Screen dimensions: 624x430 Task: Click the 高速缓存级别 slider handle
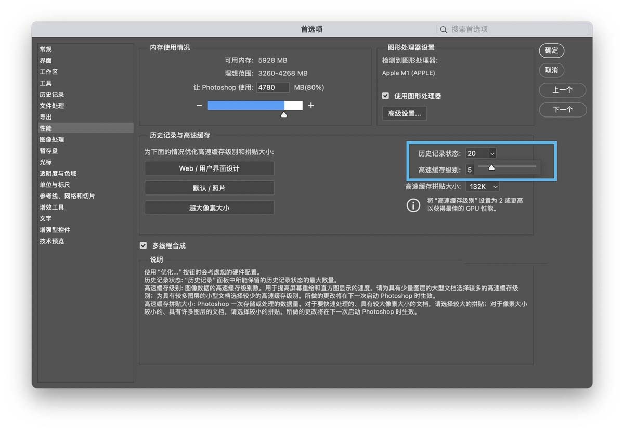[491, 167]
